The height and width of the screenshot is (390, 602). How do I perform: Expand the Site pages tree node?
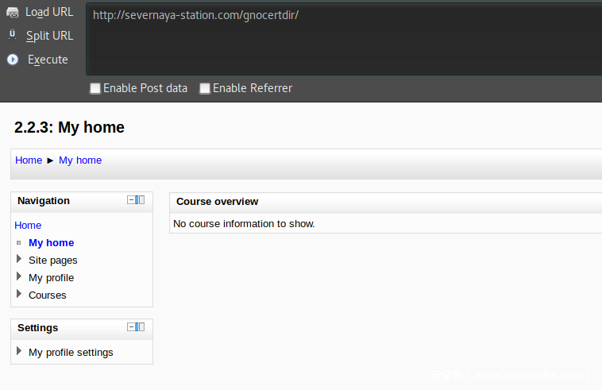pyautogui.click(x=19, y=260)
